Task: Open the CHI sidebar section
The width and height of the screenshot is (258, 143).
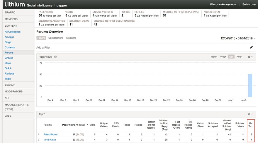Action: 18,98
